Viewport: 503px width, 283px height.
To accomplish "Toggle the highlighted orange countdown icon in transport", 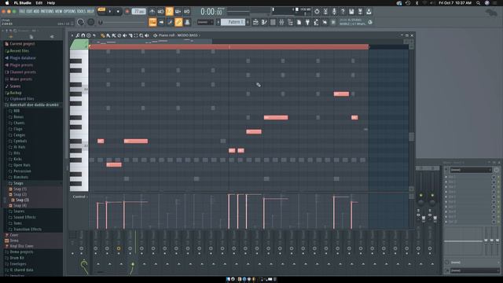I will tap(170, 12).
